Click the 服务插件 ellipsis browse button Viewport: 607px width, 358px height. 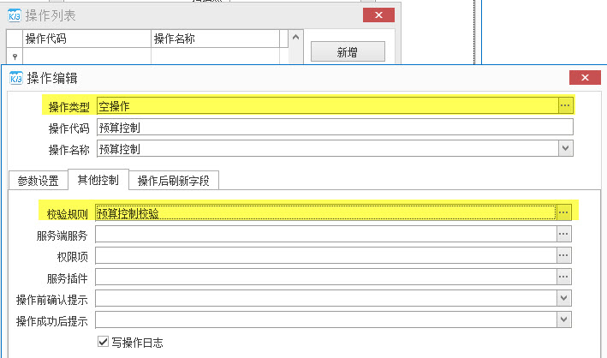564,277
